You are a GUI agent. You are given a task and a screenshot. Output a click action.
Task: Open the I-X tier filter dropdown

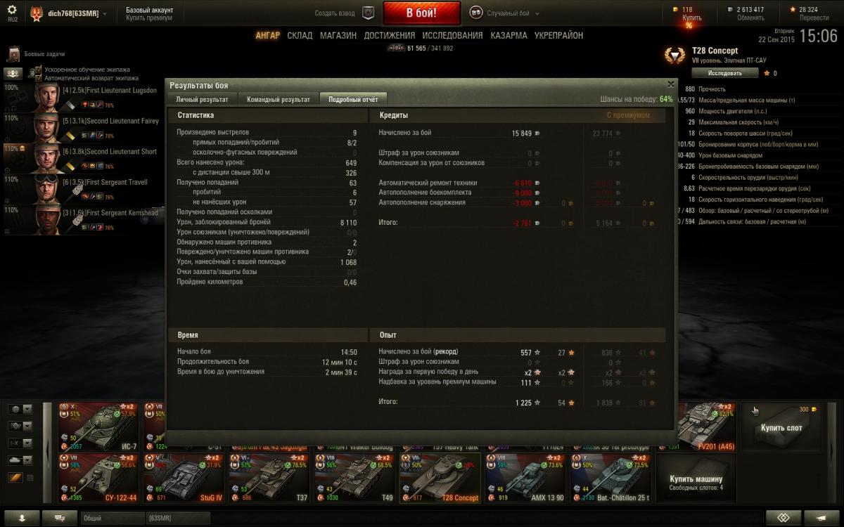(x=20, y=443)
